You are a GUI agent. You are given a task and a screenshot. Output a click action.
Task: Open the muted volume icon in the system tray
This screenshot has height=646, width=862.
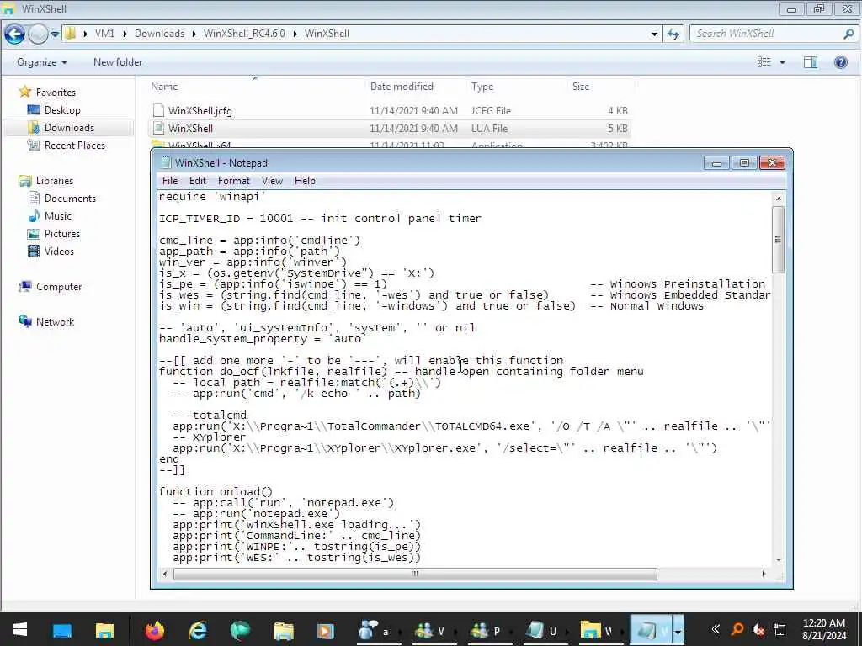coord(758,630)
